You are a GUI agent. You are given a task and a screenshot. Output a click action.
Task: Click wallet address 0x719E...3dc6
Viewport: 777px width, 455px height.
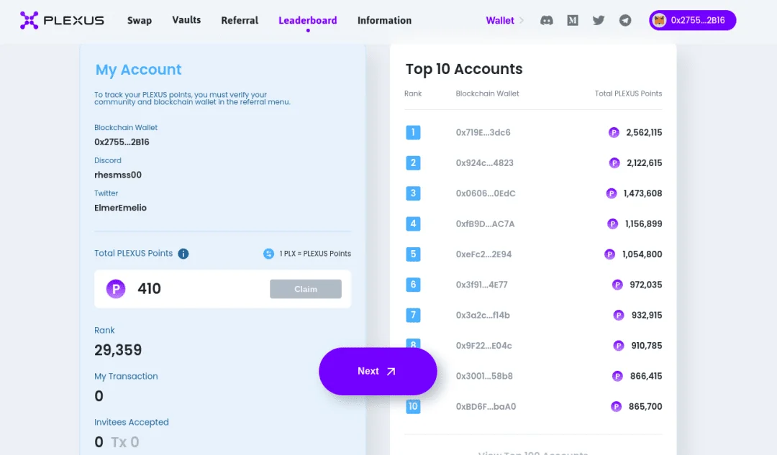(483, 132)
